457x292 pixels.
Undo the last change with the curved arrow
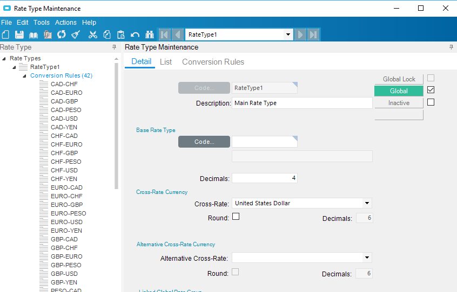tap(135, 35)
